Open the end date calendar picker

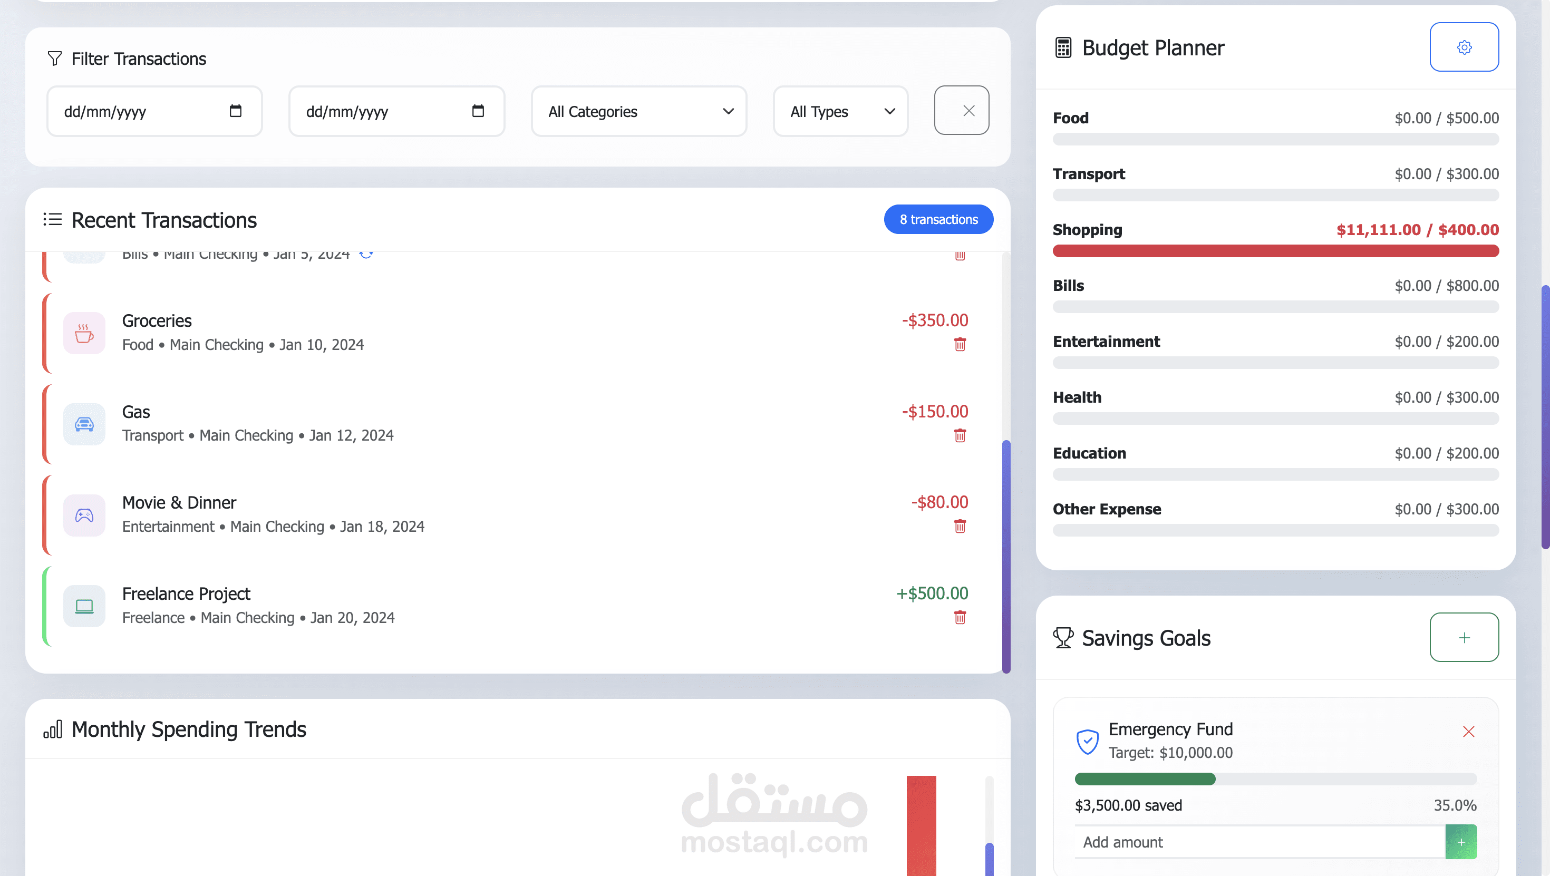478,111
